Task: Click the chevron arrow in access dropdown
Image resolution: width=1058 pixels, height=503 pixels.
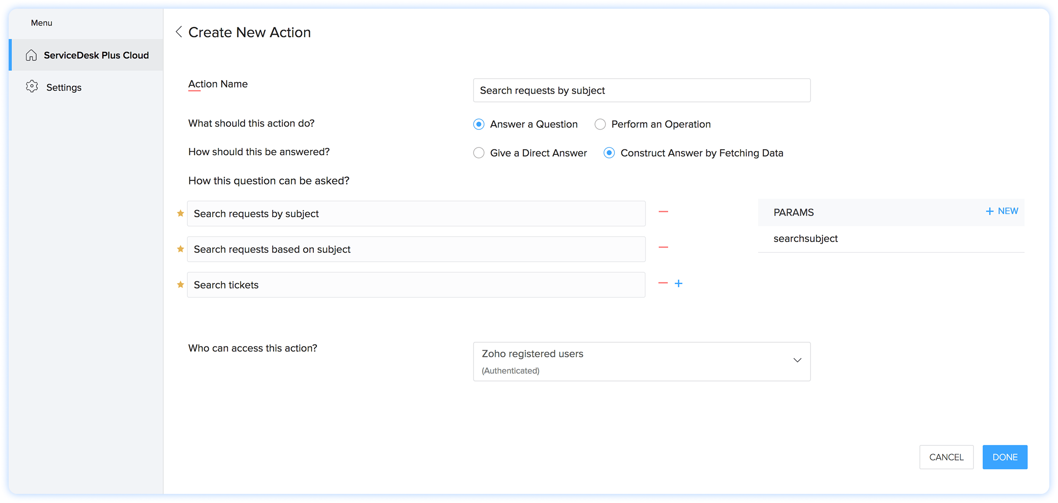Action: [x=797, y=360]
